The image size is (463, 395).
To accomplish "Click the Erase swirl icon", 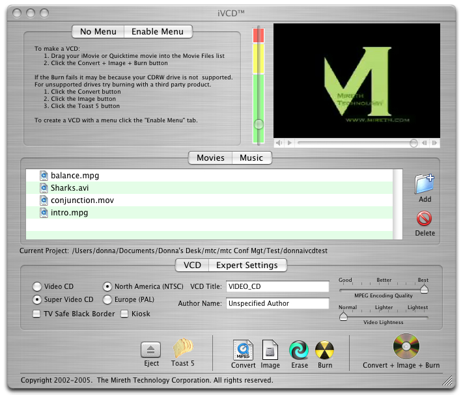I will point(299,350).
